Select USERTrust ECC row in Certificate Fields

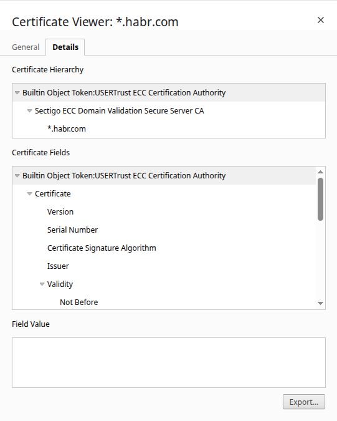(164, 176)
